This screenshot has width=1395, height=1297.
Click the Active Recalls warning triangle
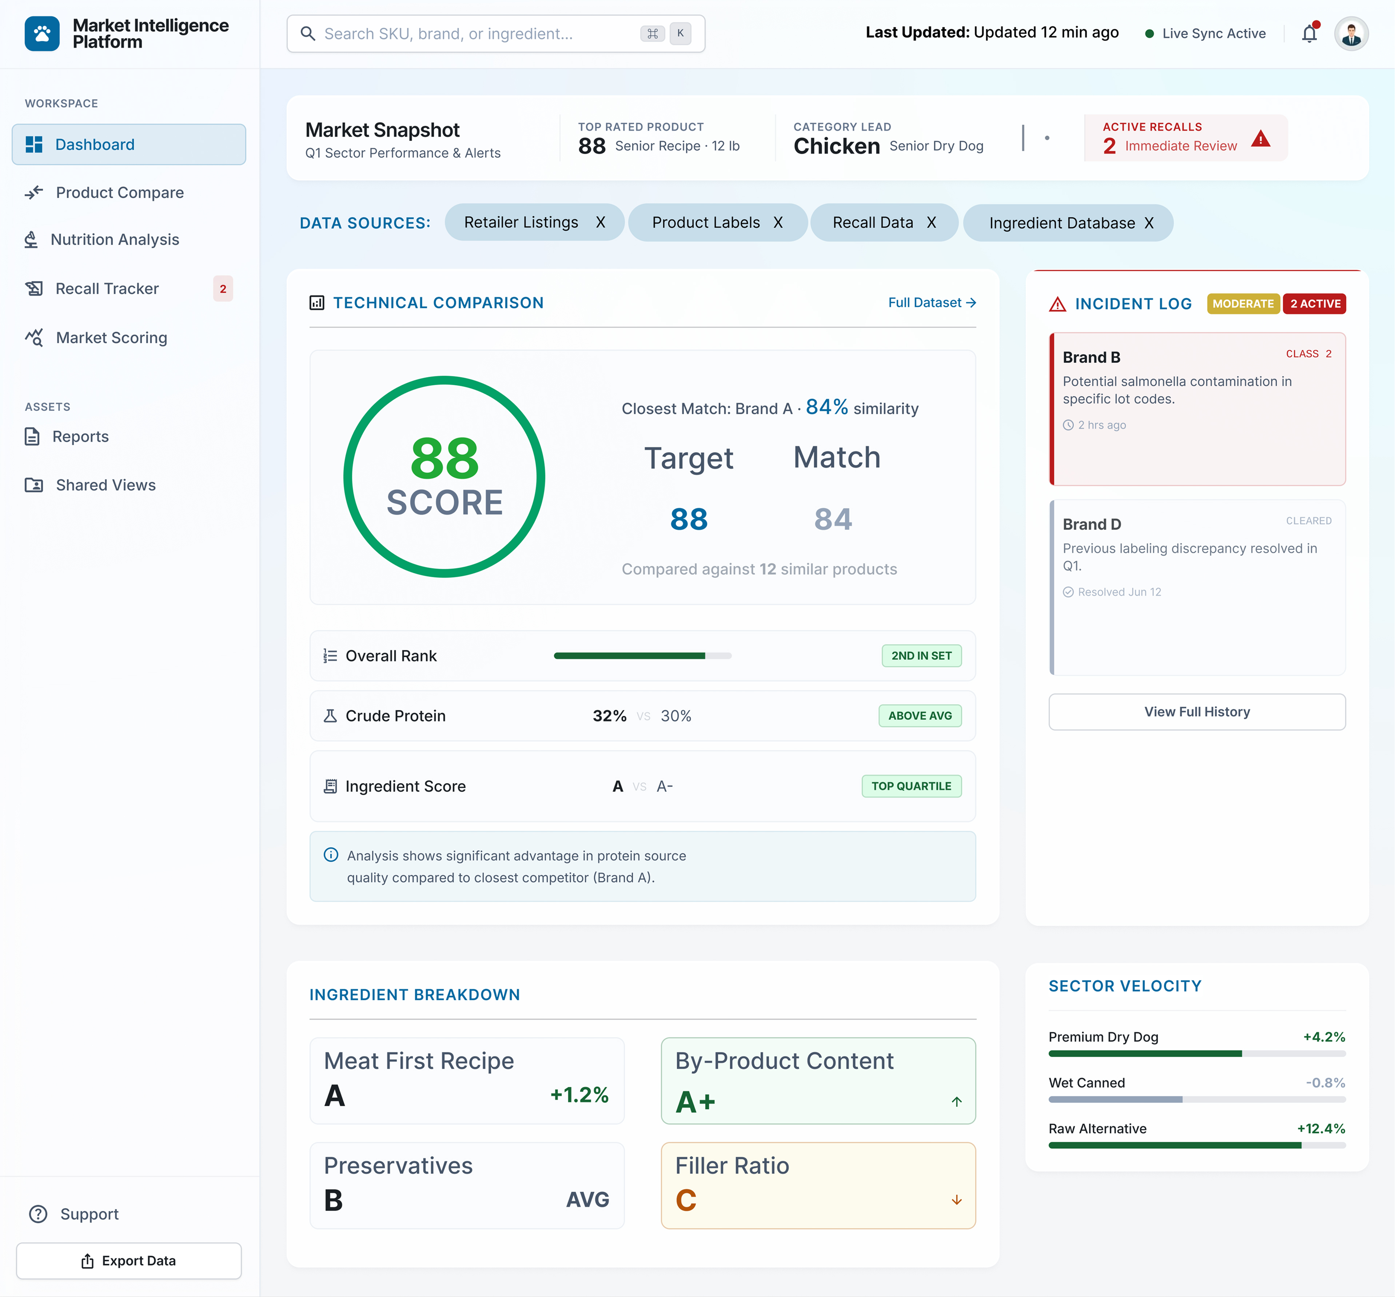tap(1260, 138)
